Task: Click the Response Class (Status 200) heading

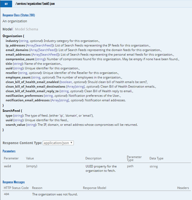Action: 19,15
